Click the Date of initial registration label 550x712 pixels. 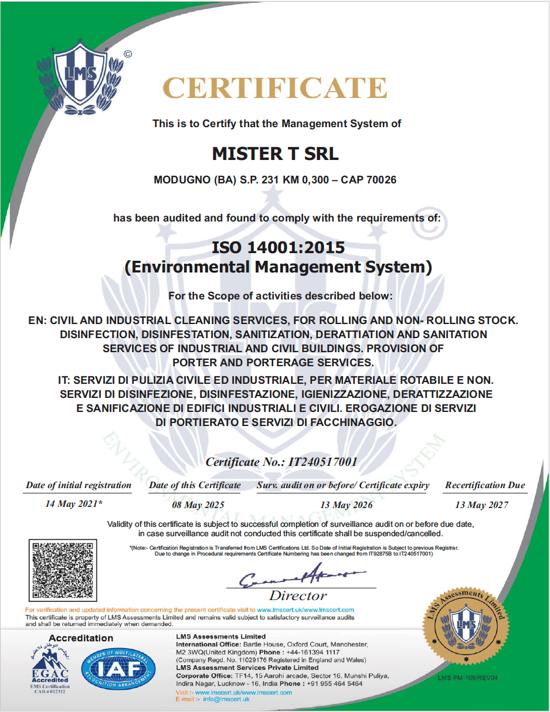pos(79,485)
